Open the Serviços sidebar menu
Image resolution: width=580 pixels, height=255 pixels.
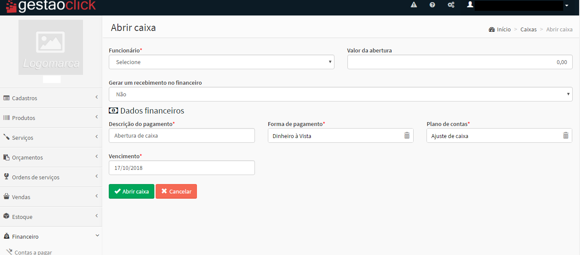(51, 138)
